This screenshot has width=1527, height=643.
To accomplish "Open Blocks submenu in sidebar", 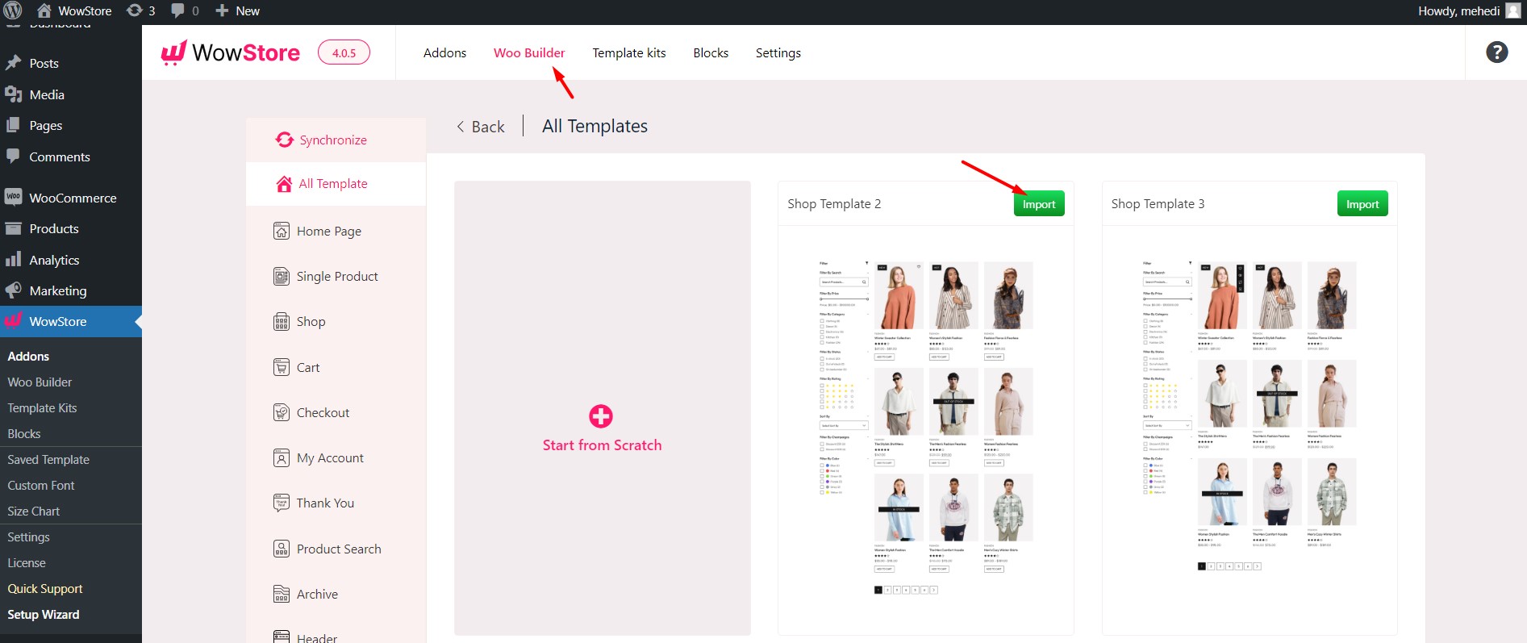I will [24, 433].
